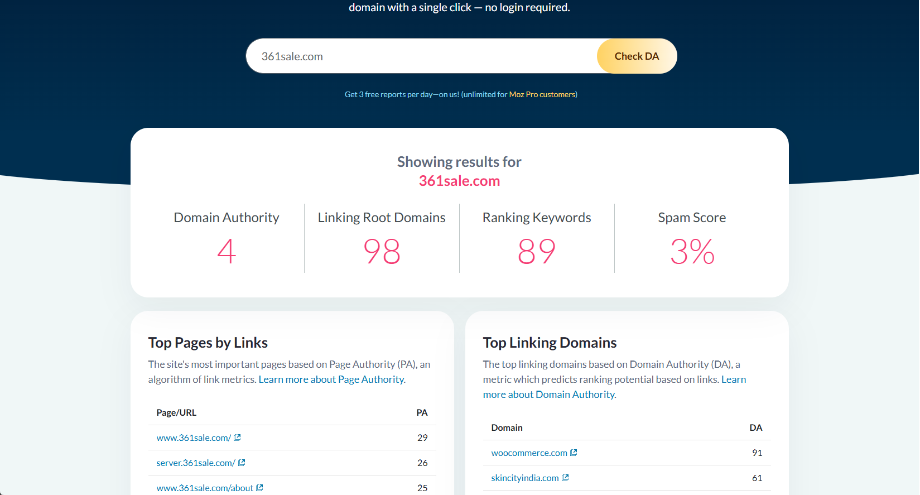
Task: Open the woocommerce.com domain link
Action: click(529, 453)
